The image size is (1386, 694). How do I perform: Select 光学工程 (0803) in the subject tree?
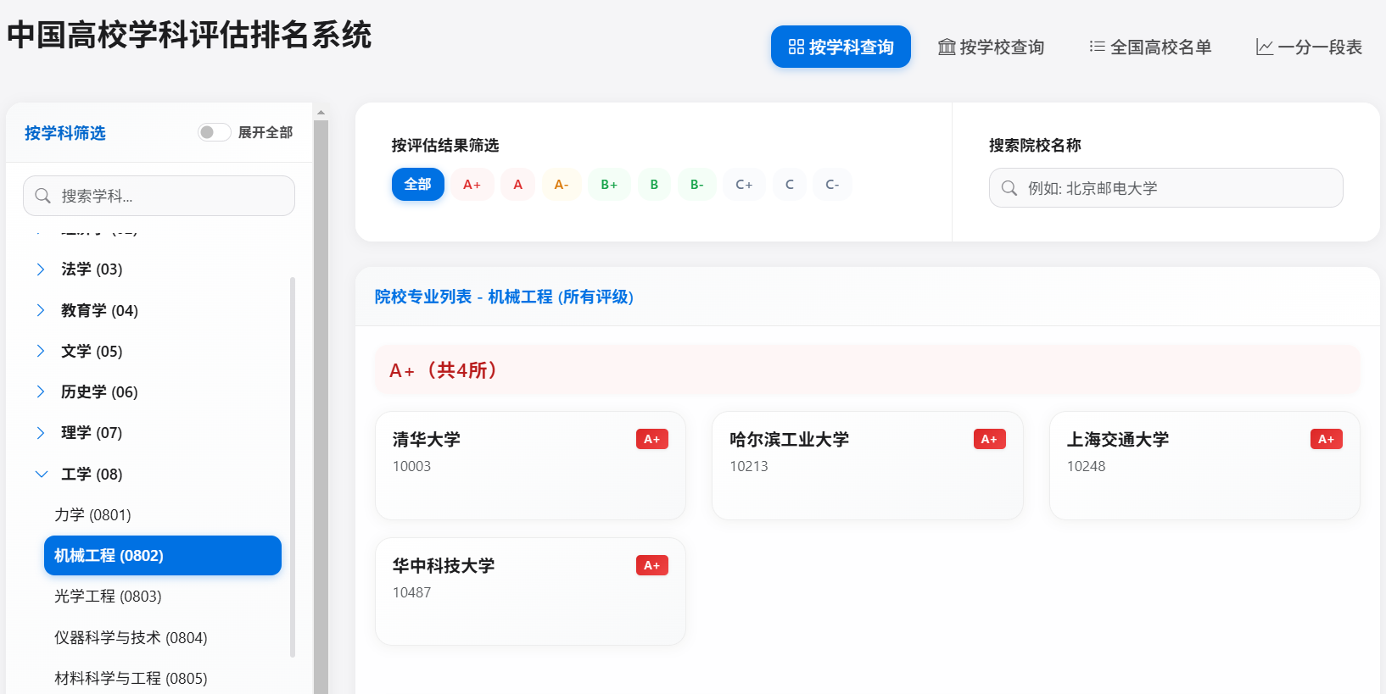(108, 597)
